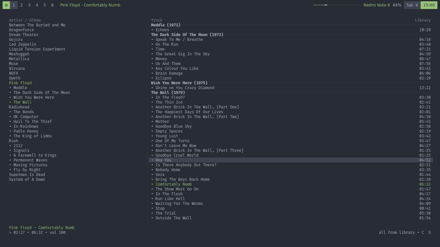Select artist Dream Theater
440x247 pixels.
pyautogui.click(x=24, y=34)
